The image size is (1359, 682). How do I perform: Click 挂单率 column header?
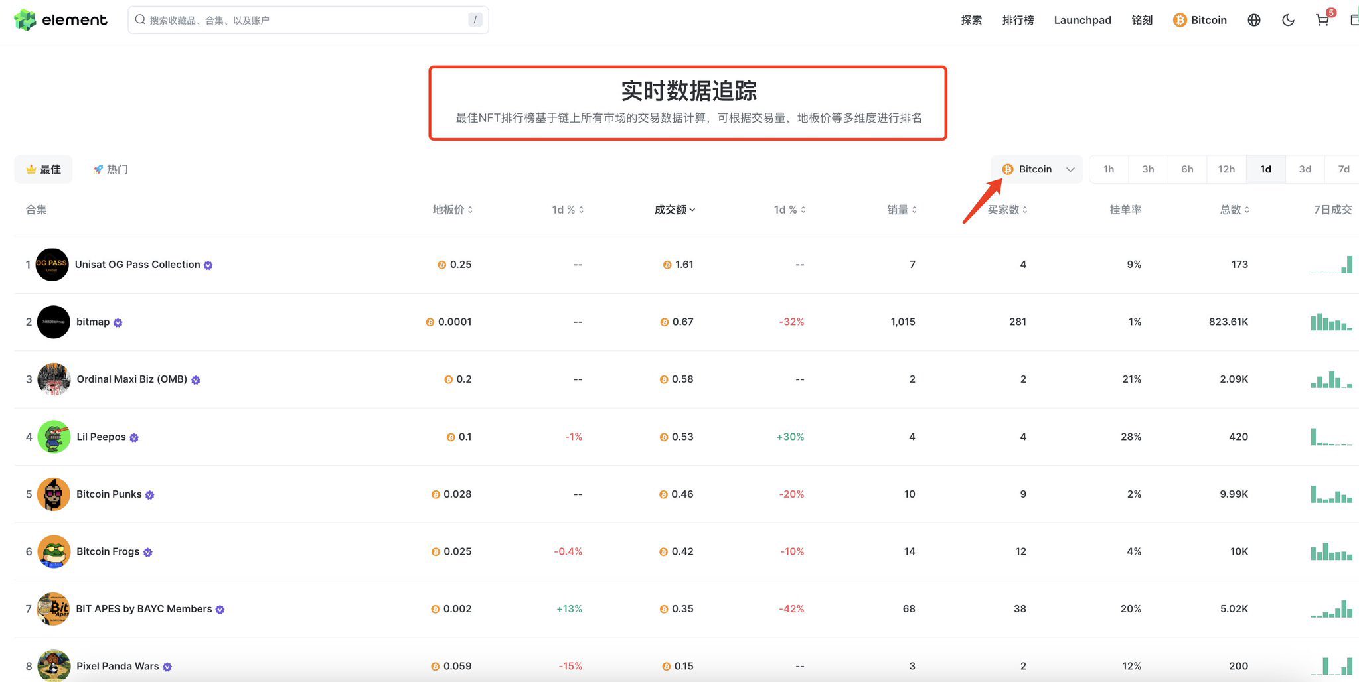click(x=1125, y=210)
